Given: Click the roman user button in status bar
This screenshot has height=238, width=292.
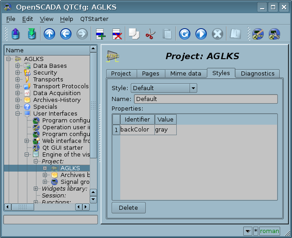Looking at the screenshot, I should (x=269, y=231).
